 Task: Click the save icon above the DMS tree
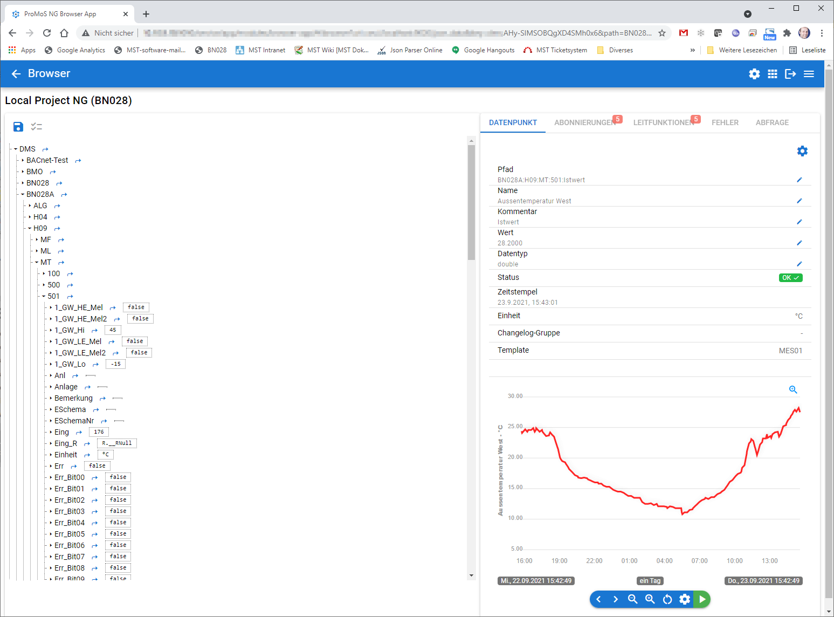click(18, 127)
